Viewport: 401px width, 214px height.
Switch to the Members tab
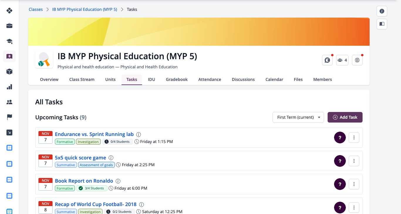point(323,79)
